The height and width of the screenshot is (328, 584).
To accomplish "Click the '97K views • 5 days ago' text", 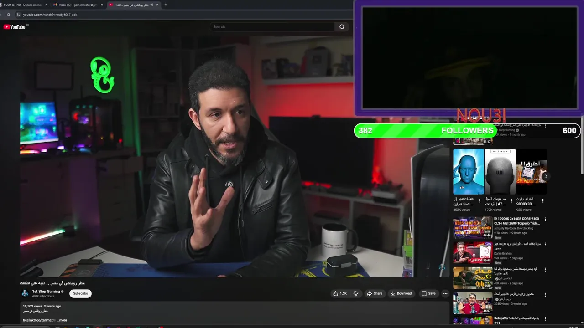I will (509, 258).
